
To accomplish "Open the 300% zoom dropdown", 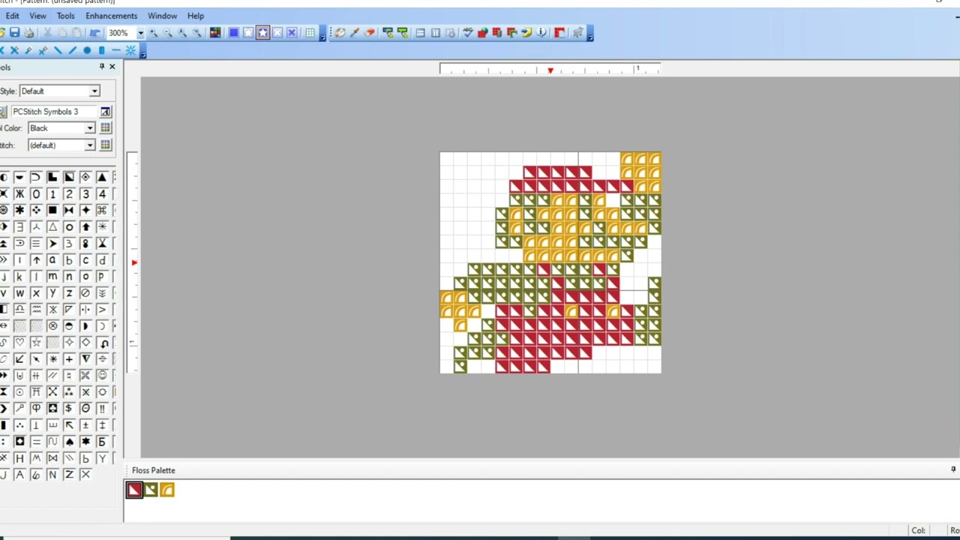I will [140, 33].
